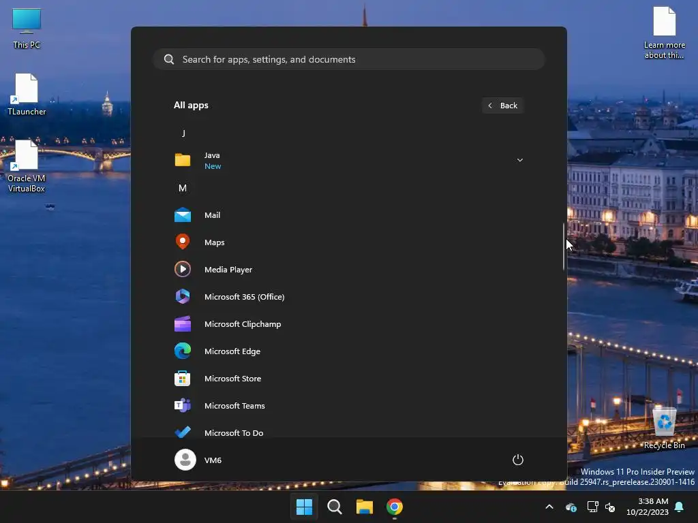Click the VM6 user avatar
698x523 pixels.
point(185,460)
